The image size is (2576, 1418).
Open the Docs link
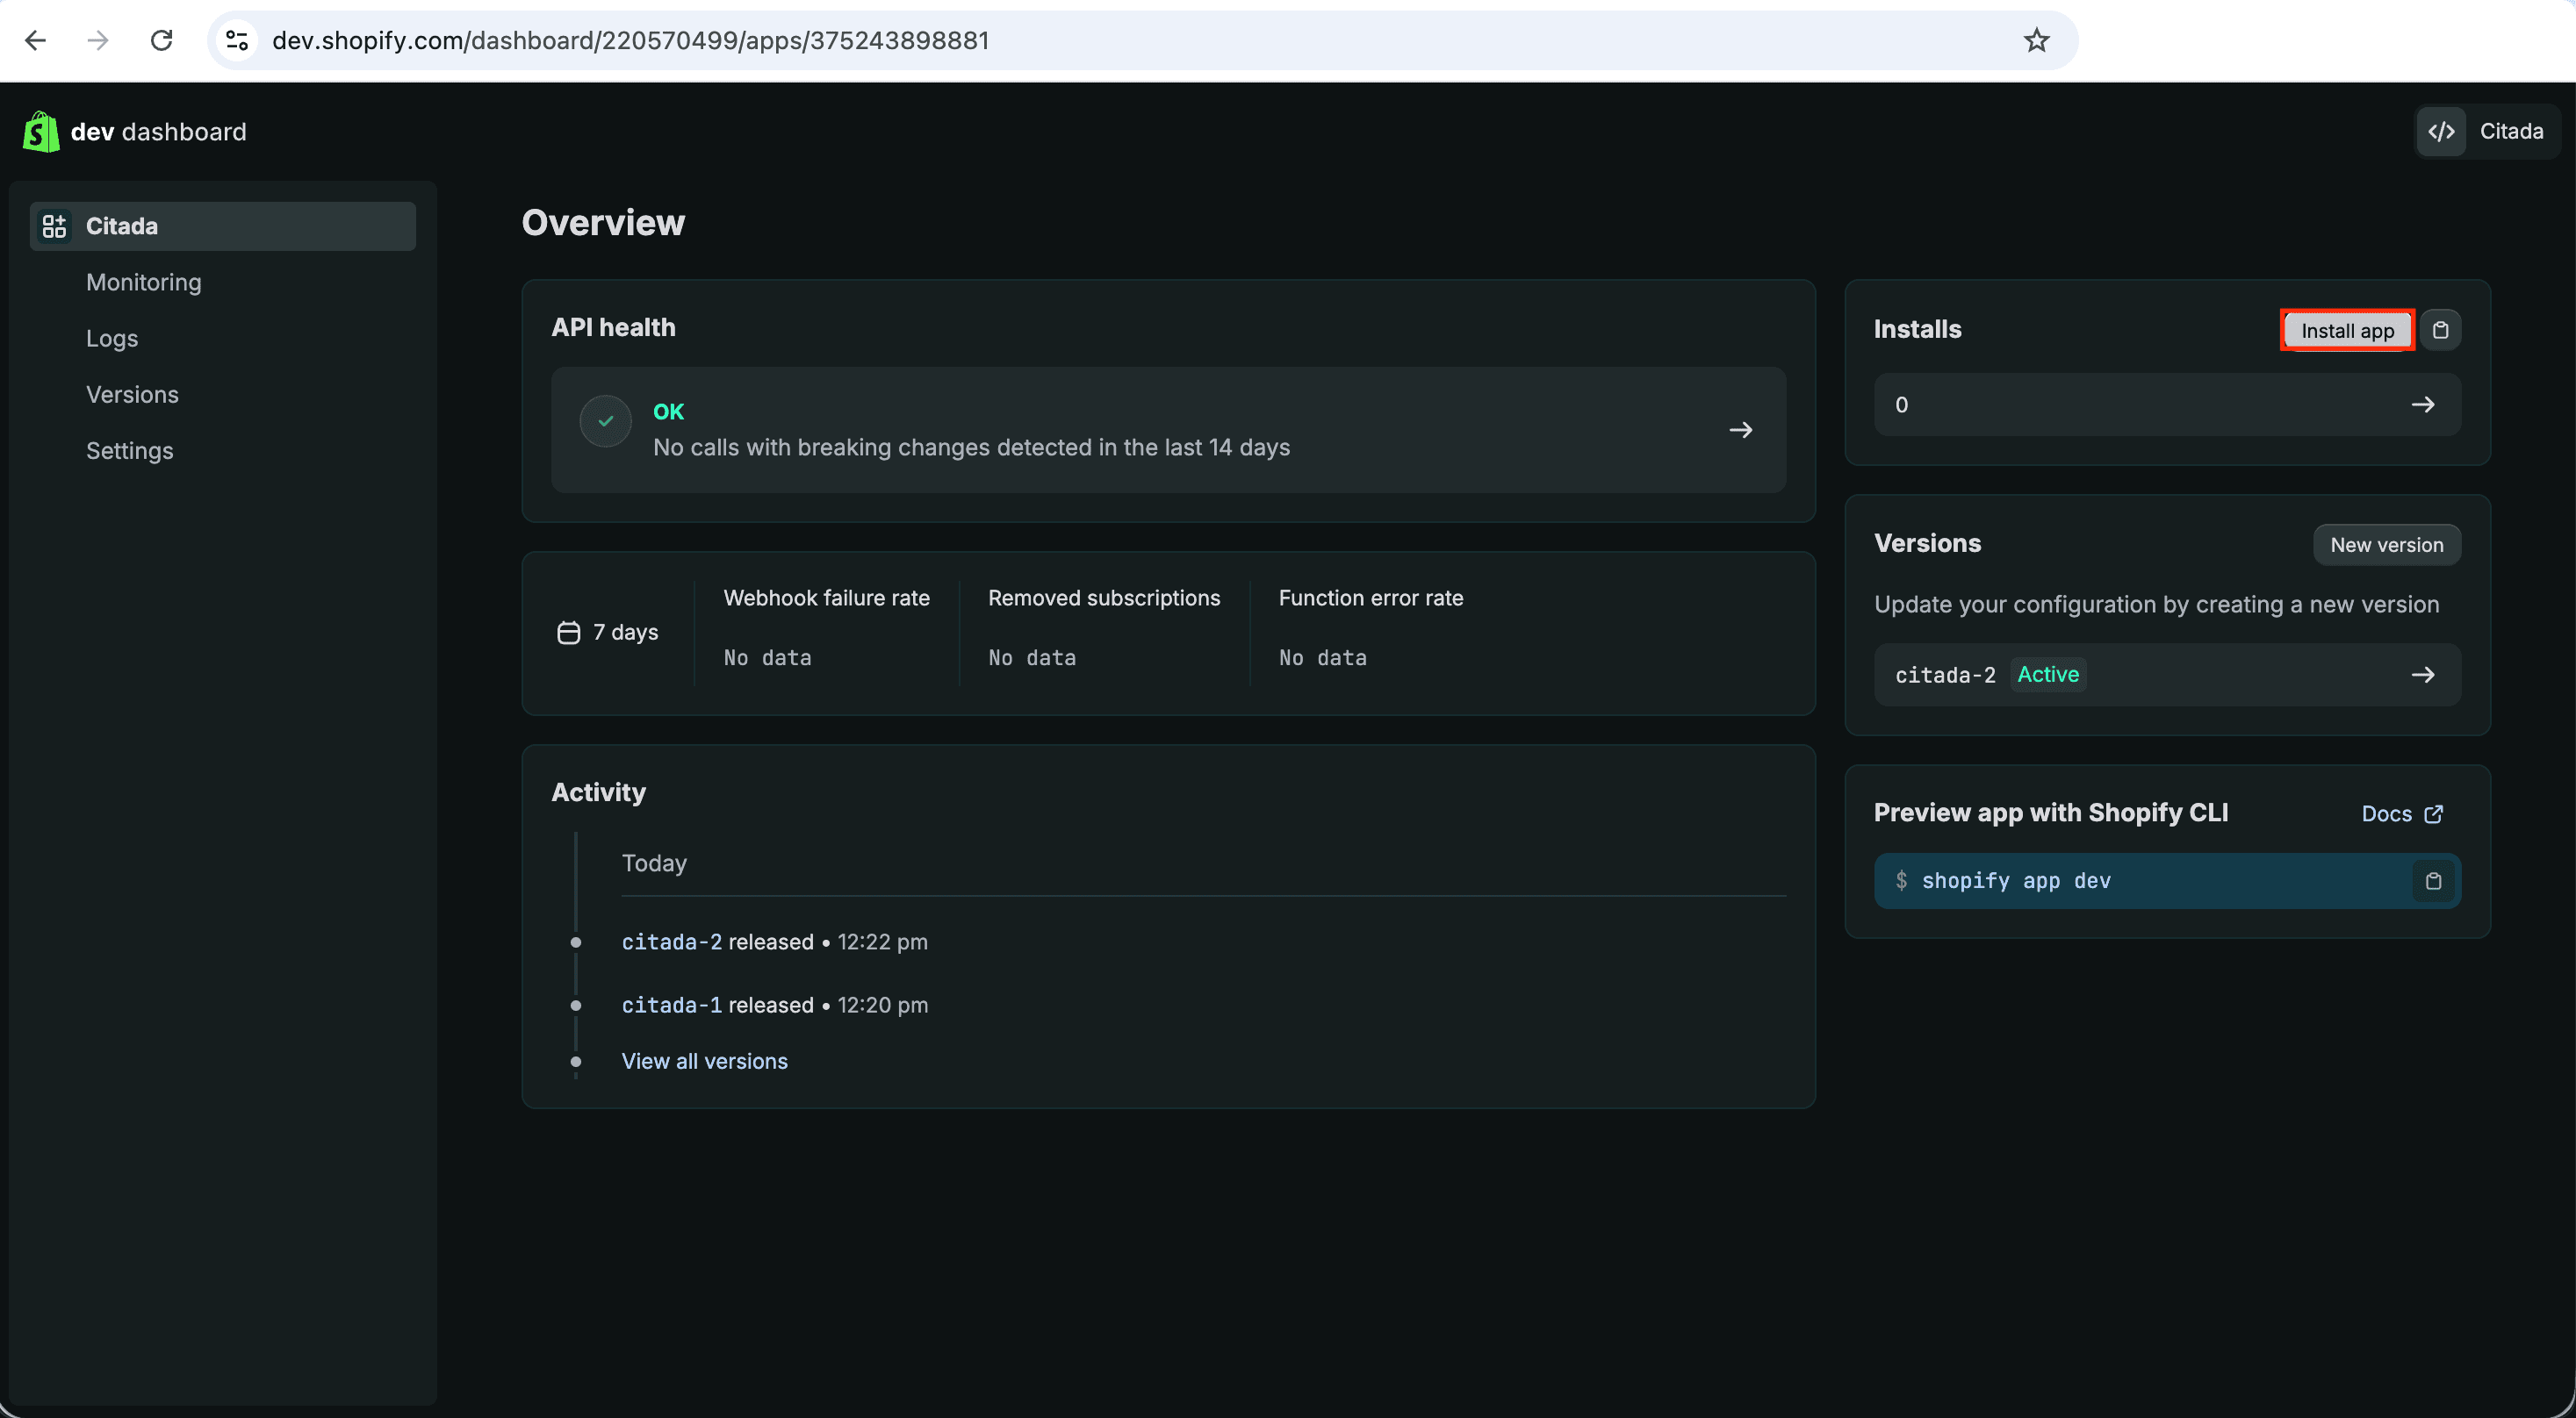pyautogui.click(x=2401, y=814)
